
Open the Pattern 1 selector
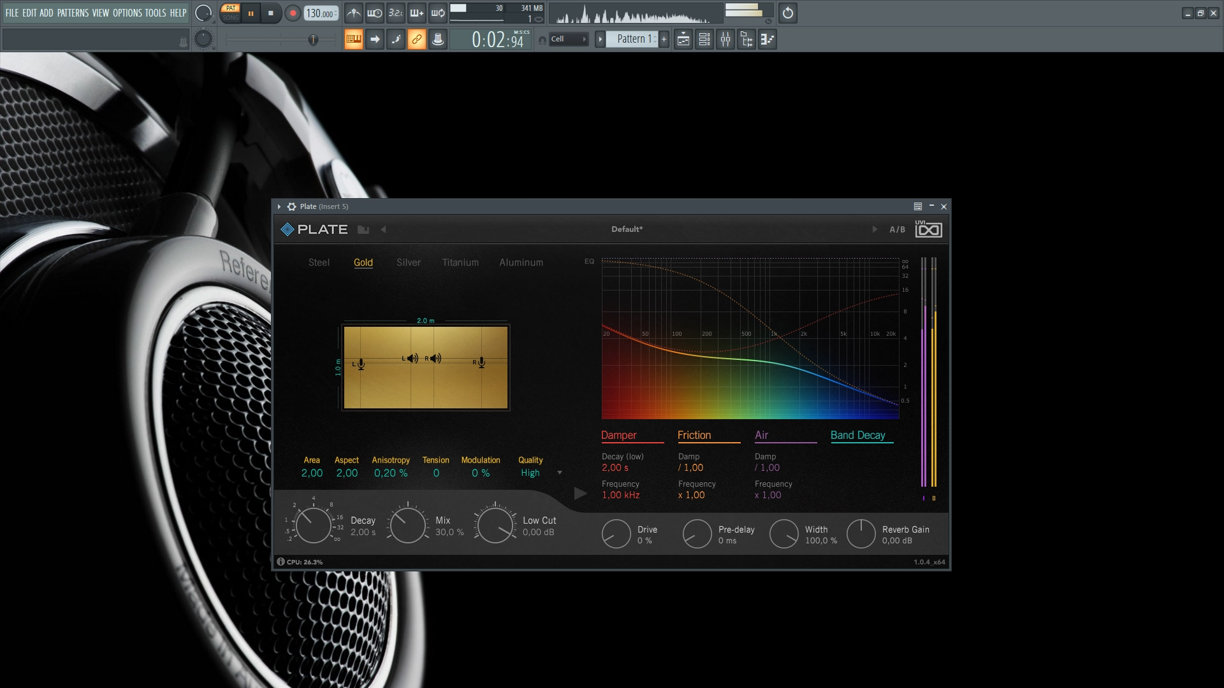[632, 39]
